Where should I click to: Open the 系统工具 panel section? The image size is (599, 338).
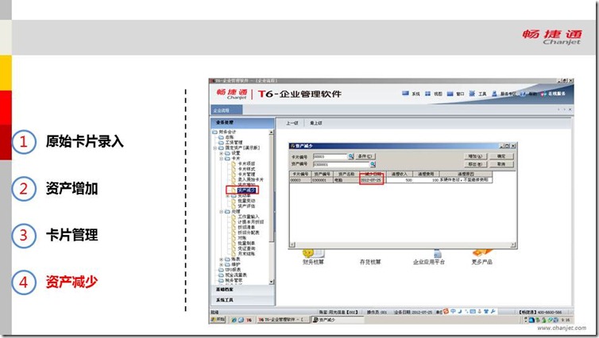click(x=242, y=300)
